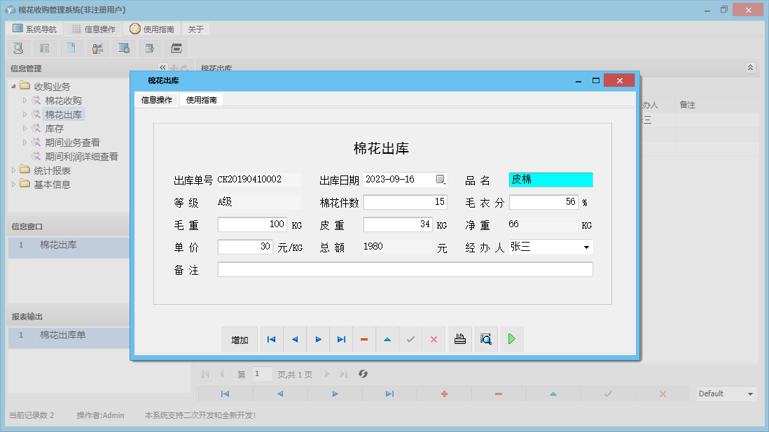Open print preview in the 棉花出库 dialog
769x432 pixels.
(x=486, y=339)
